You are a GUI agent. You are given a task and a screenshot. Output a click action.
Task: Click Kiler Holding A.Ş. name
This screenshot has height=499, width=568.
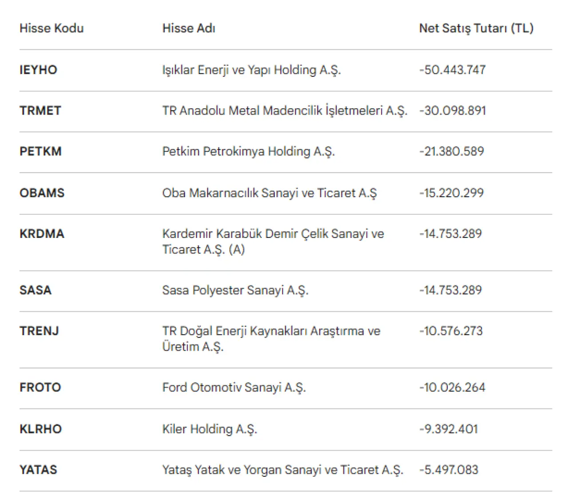tap(209, 429)
